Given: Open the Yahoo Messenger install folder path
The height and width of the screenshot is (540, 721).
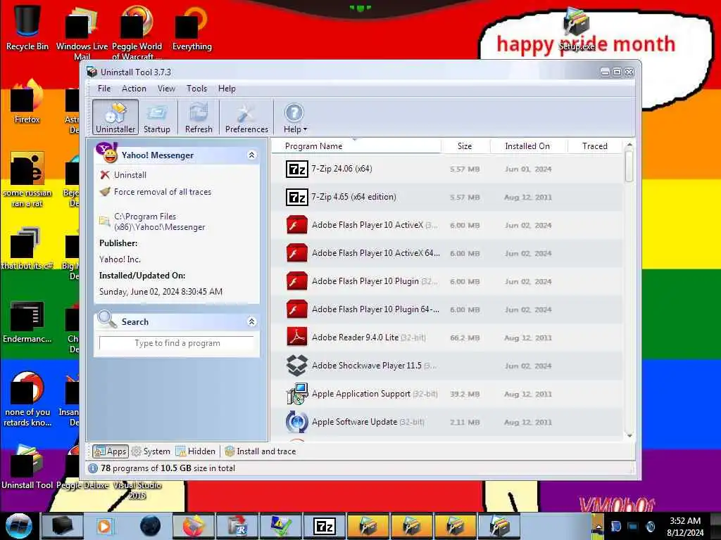Looking at the screenshot, I should tap(159, 221).
